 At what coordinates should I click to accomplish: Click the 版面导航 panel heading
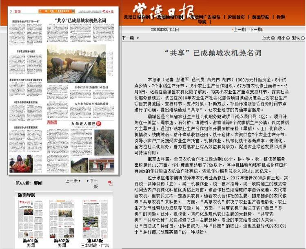[x=27, y=195]
